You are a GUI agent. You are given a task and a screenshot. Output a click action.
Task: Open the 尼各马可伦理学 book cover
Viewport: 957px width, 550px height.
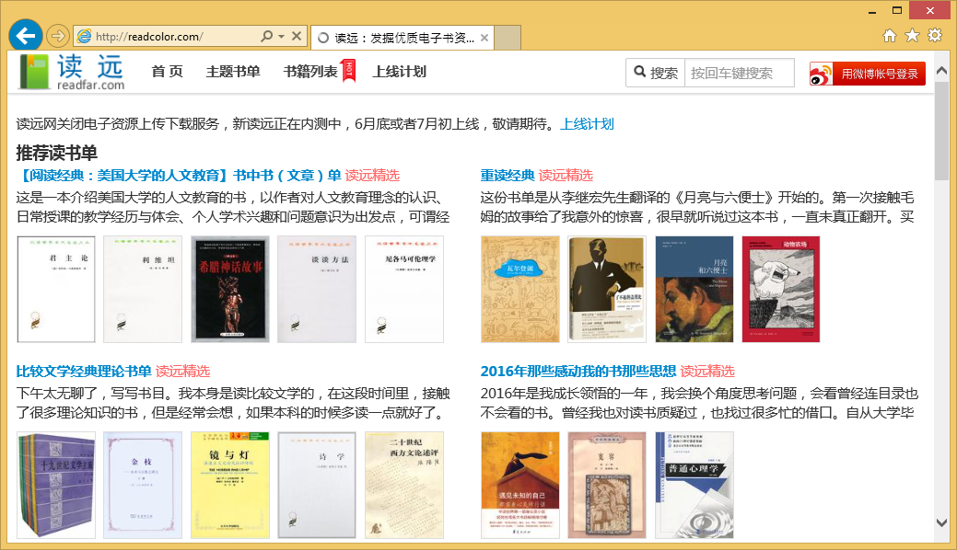(404, 289)
